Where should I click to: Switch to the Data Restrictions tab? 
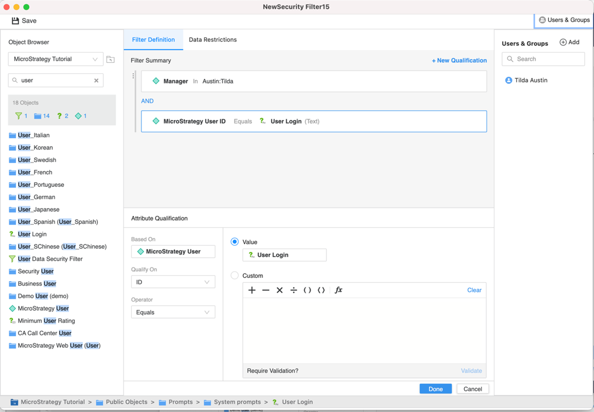point(213,40)
